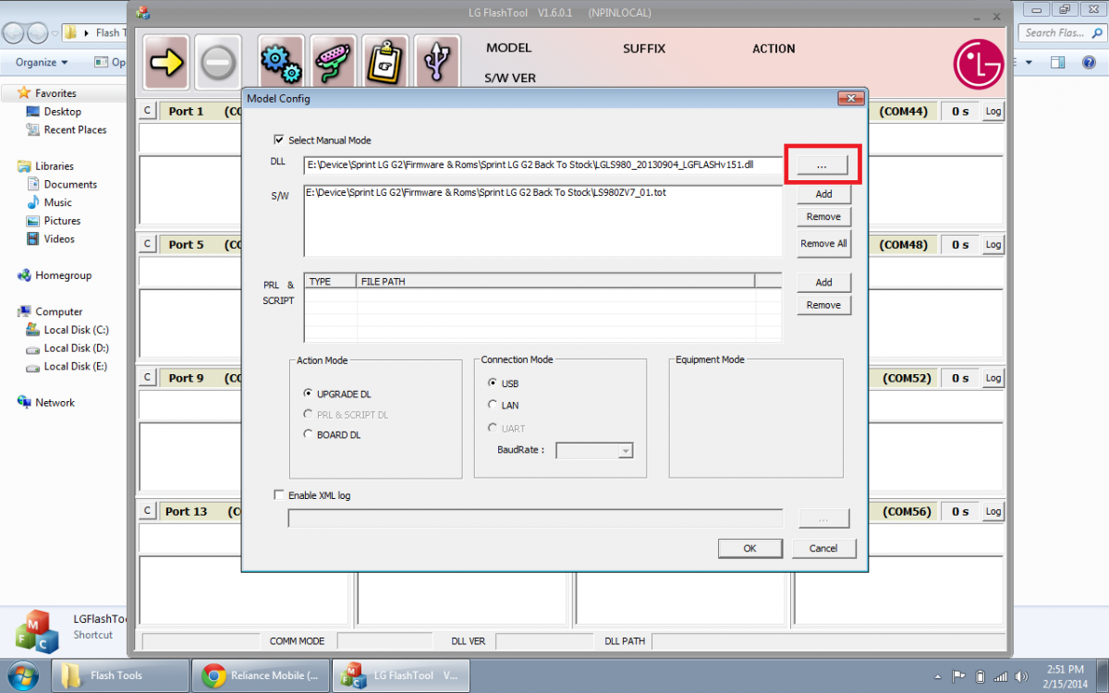Select LAN connection mode
The width and height of the screenshot is (1109, 693).
point(494,405)
